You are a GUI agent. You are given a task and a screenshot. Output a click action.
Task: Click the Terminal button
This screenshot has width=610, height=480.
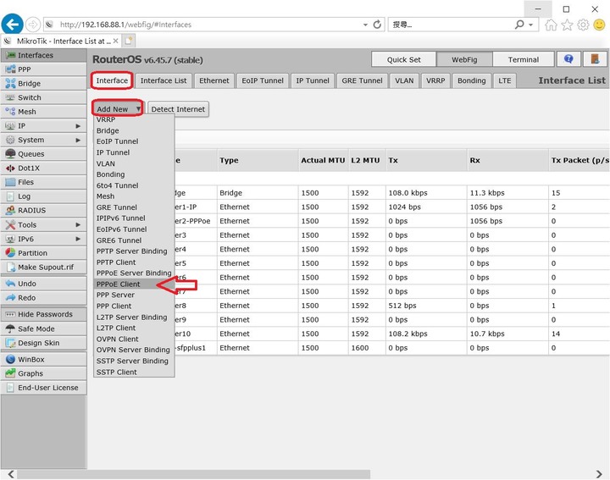click(524, 59)
